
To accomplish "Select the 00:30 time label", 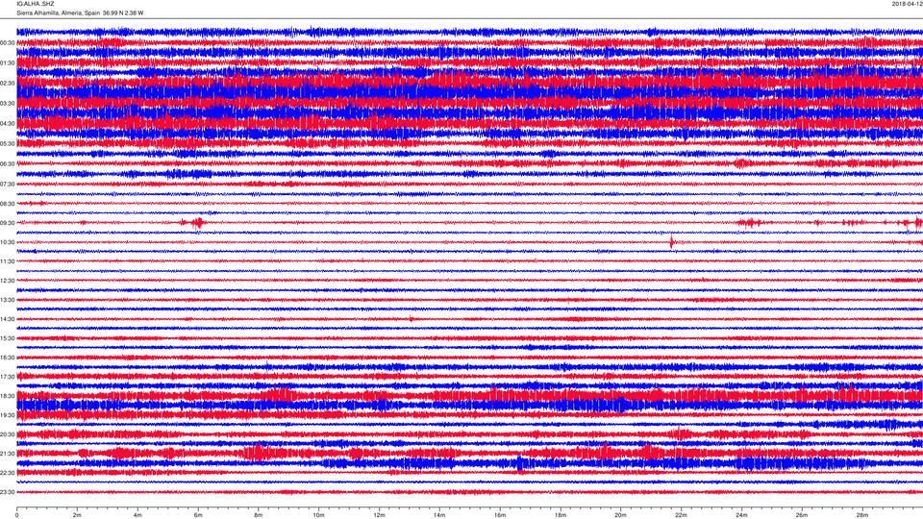I will pos(7,43).
